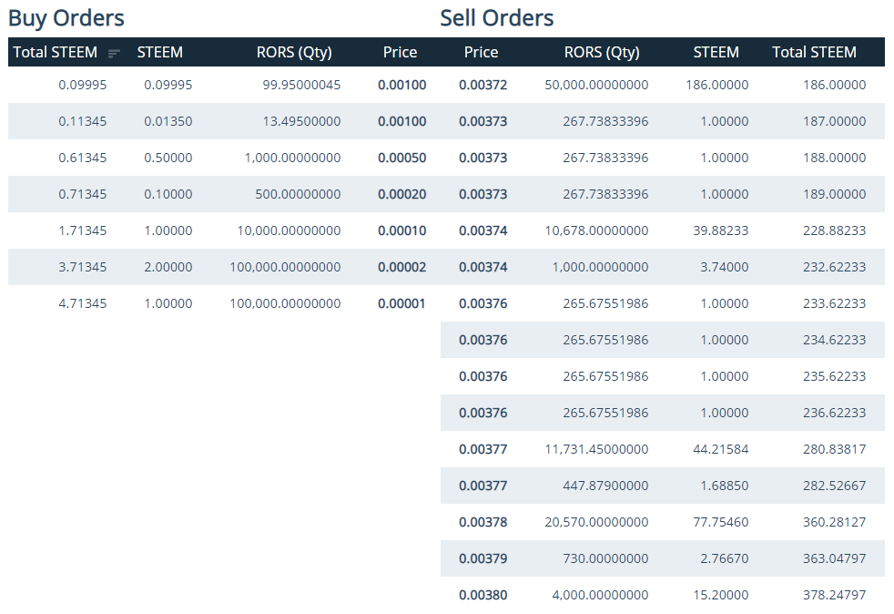Click the sell quantity 730.00000000

605,558
